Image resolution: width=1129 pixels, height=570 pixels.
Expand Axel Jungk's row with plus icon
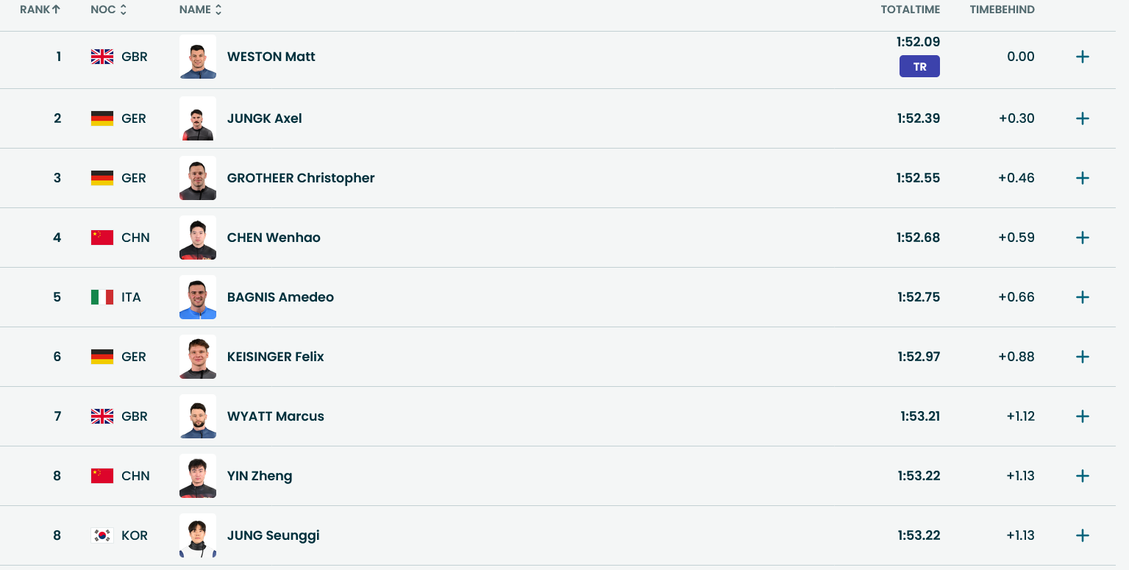[x=1082, y=119]
